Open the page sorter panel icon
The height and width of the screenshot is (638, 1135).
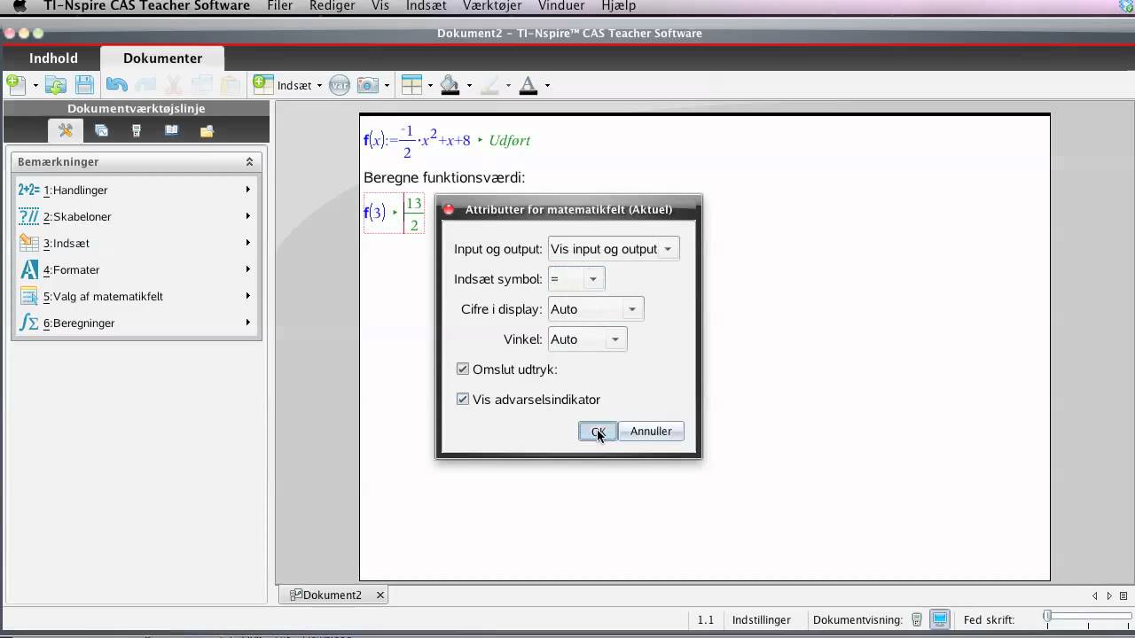[x=101, y=130]
